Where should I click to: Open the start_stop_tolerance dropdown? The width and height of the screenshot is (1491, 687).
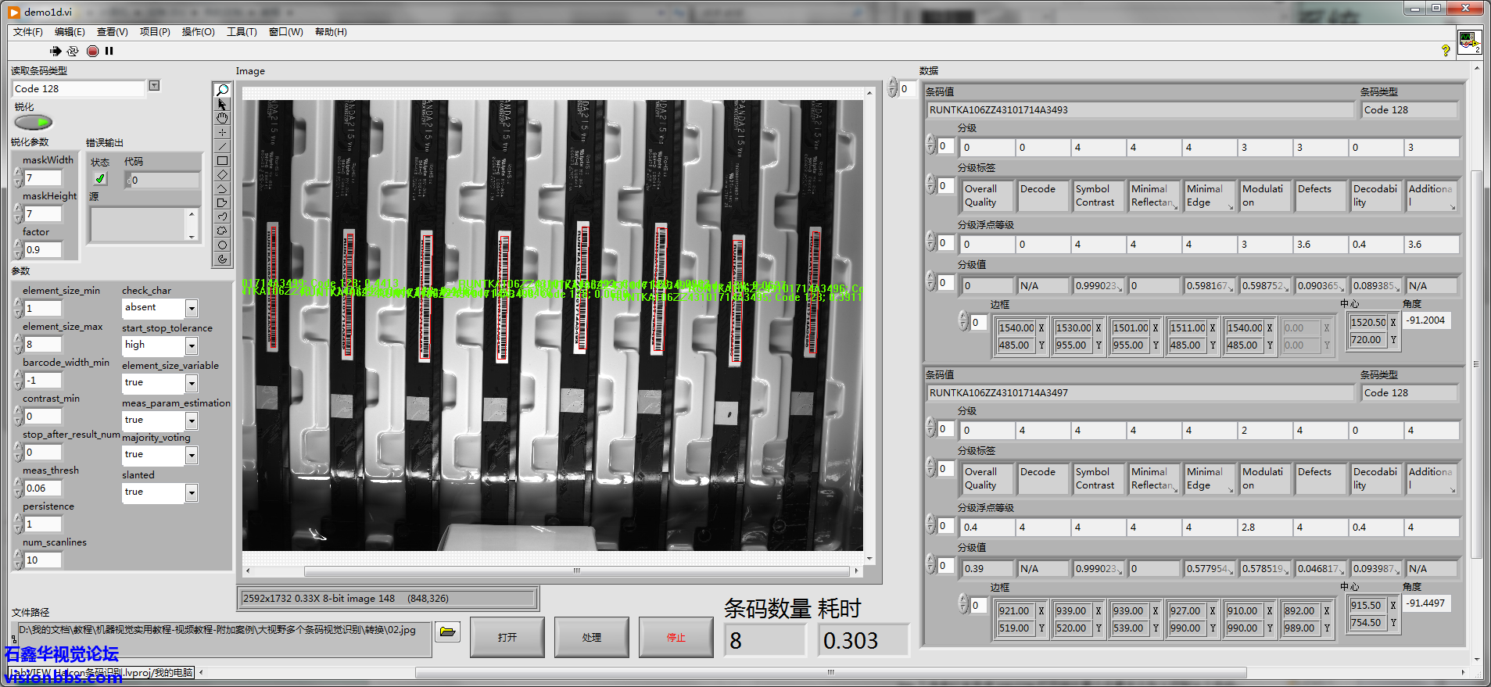[x=192, y=345]
